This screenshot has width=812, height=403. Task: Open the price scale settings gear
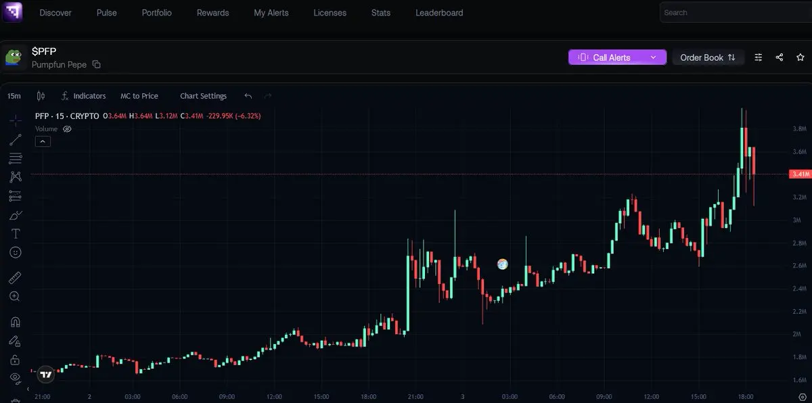[x=802, y=396]
